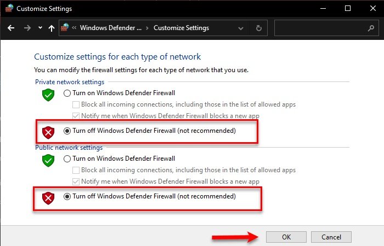Select Turn on Windows Defender Firewall for Public

click(67, 159)
